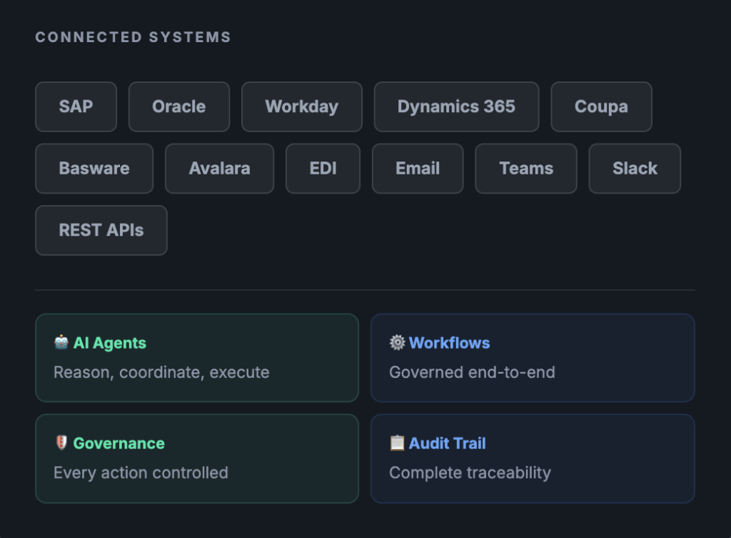Choose the Workday chip

point(302,107)
